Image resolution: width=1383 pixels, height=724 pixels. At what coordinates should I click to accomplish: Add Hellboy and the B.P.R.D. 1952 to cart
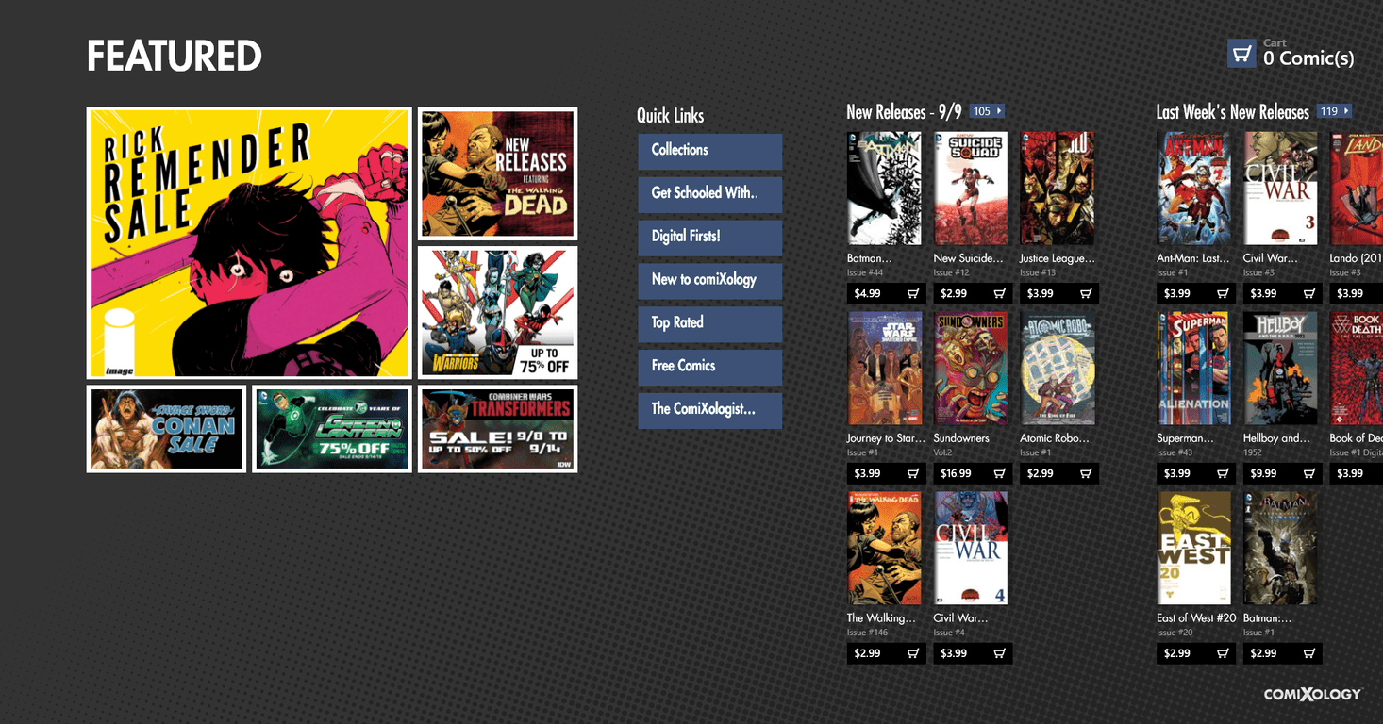click(1309, 473)
